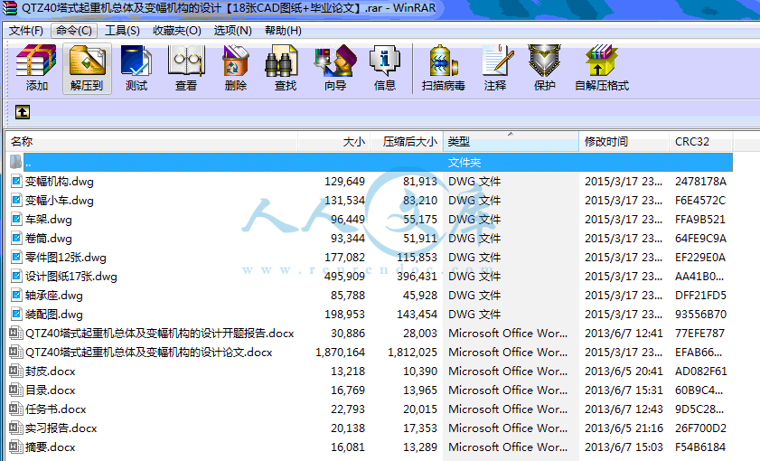Viewport: 760px width, 461px height.
Task: Click the icon of 车架.dwg
Action: coord(16,219)
